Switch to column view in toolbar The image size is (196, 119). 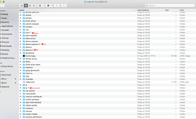(x=30, y=5)
